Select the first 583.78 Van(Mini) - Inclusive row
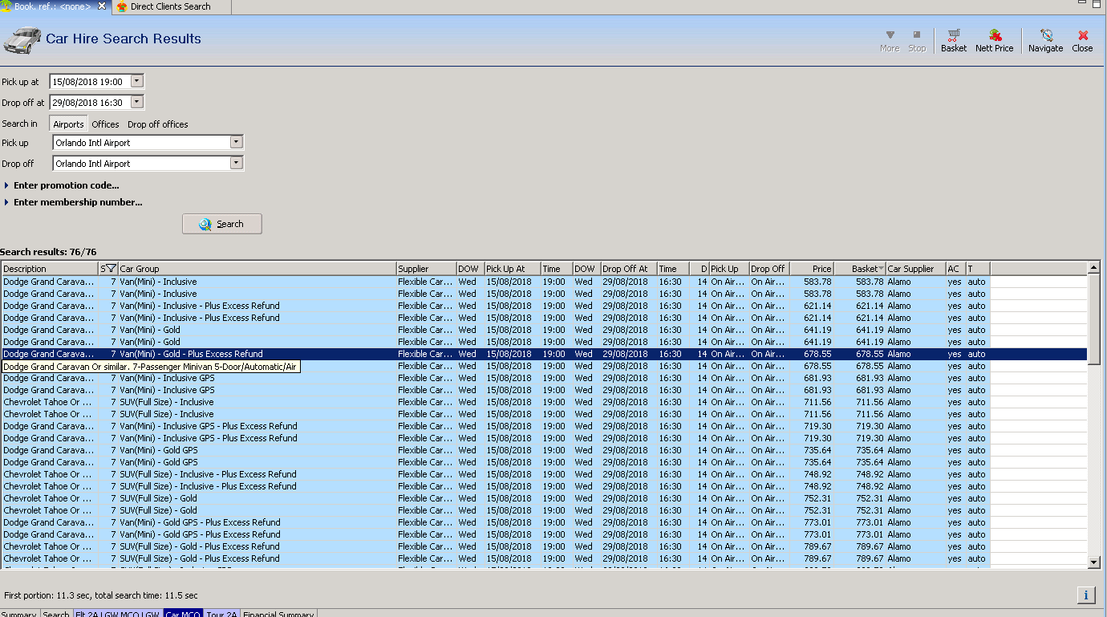 coord(544,282)
